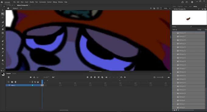Click the New Layer icon
This screenshot has width=207, height=112.
pos(9,82)
